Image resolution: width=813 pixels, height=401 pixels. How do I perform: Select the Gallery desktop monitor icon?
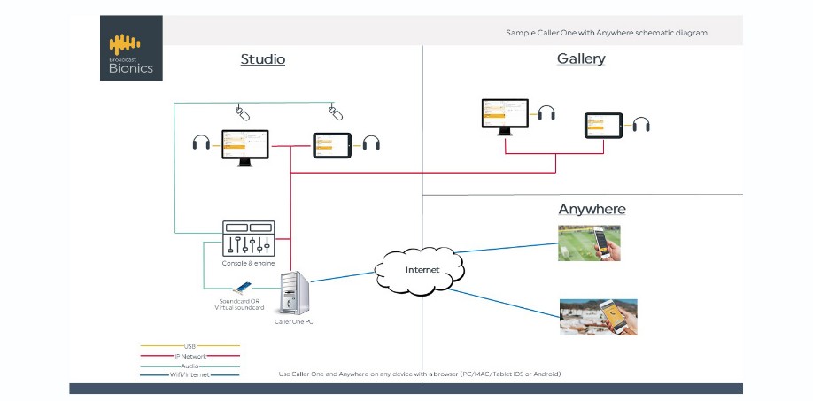[x=505, y=117]
